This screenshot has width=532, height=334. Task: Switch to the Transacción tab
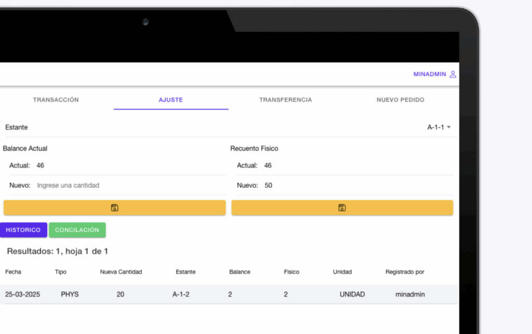(x=56, y=100)
